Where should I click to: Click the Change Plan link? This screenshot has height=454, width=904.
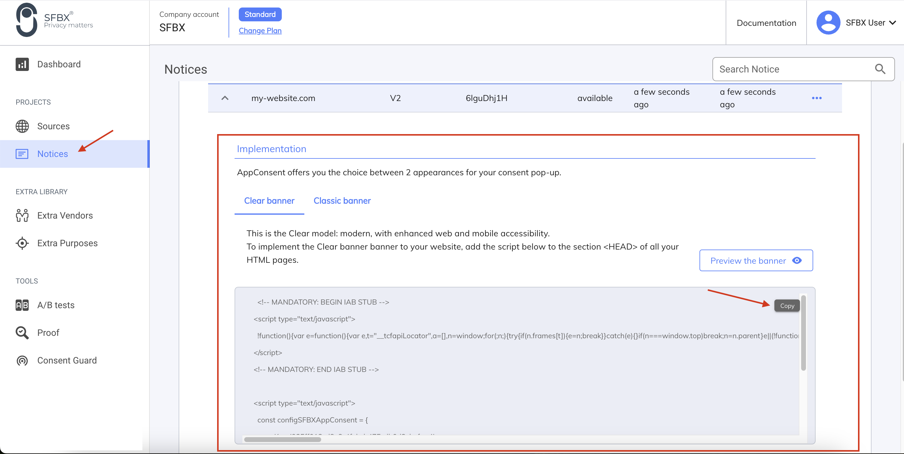pos(260,31)
